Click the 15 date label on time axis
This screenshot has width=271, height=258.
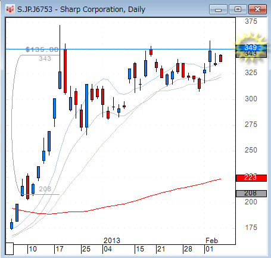(140, 249)
